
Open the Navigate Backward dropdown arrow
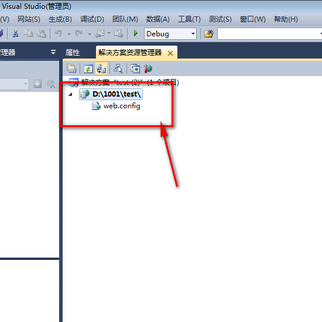(109, 33)
